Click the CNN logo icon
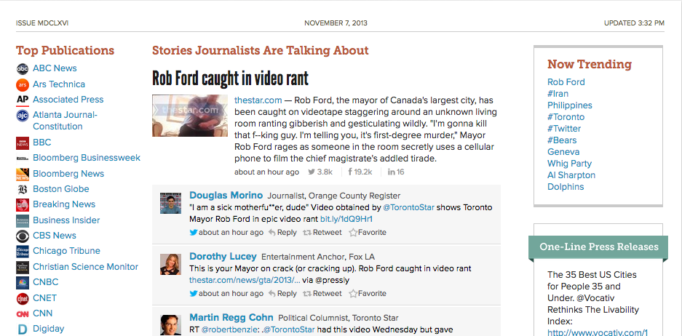 click(x=22, y=313)
